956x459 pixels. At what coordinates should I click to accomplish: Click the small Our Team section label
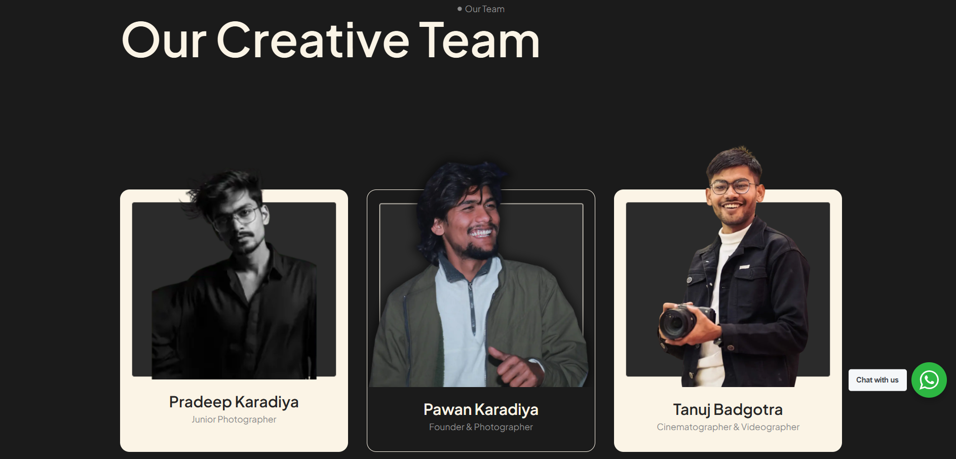(485, 9)
